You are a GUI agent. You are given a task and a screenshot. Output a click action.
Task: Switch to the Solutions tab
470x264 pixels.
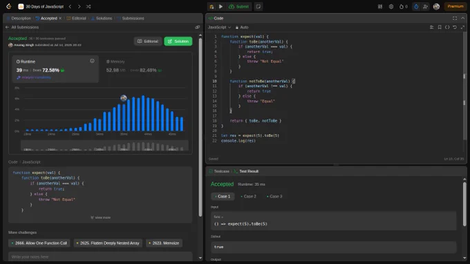pos(102,18)
